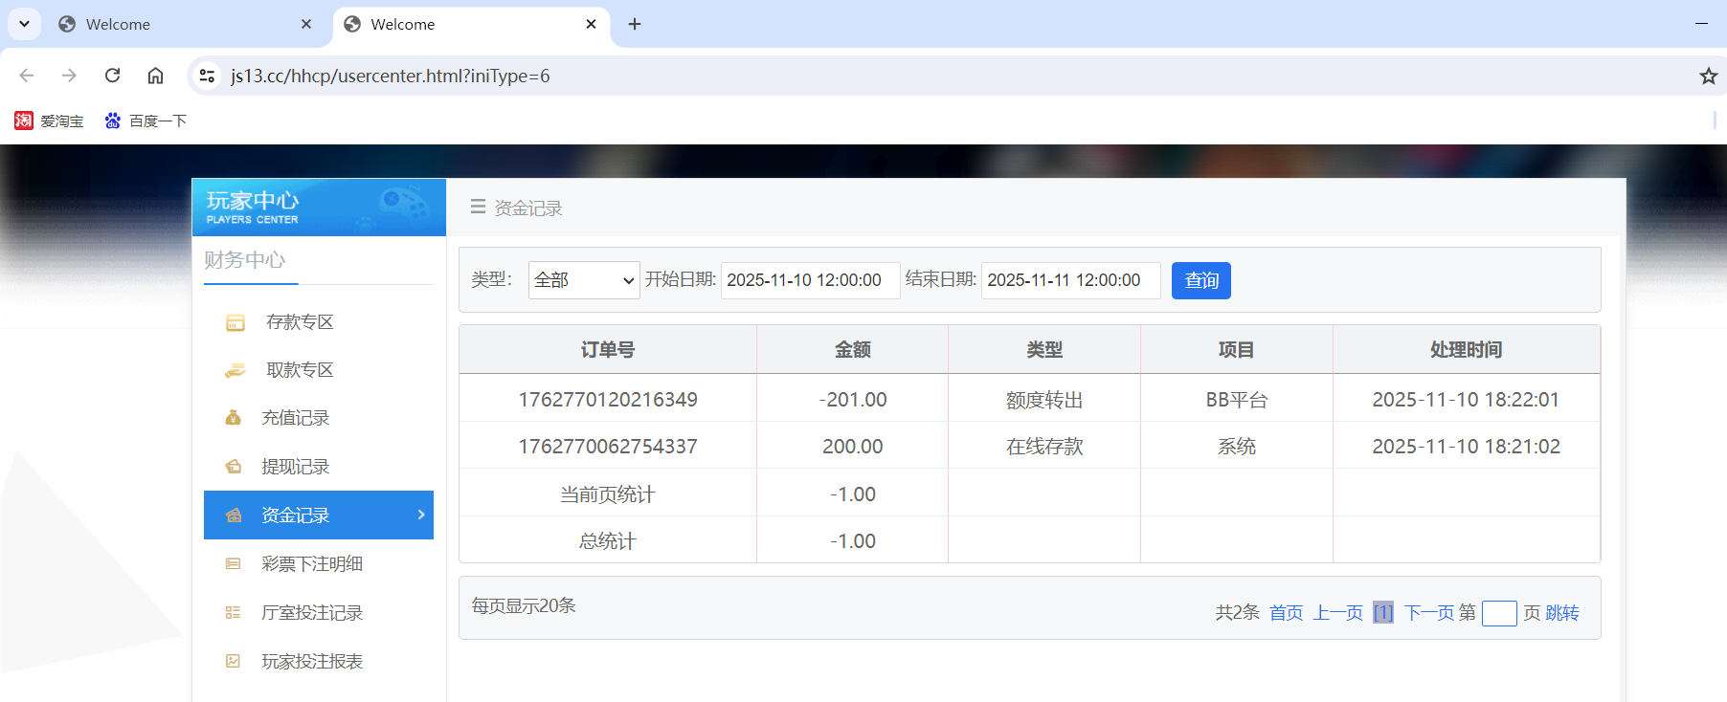Select the second Welcome tab
Screen dimensions: 1727x702
(471, 24)
